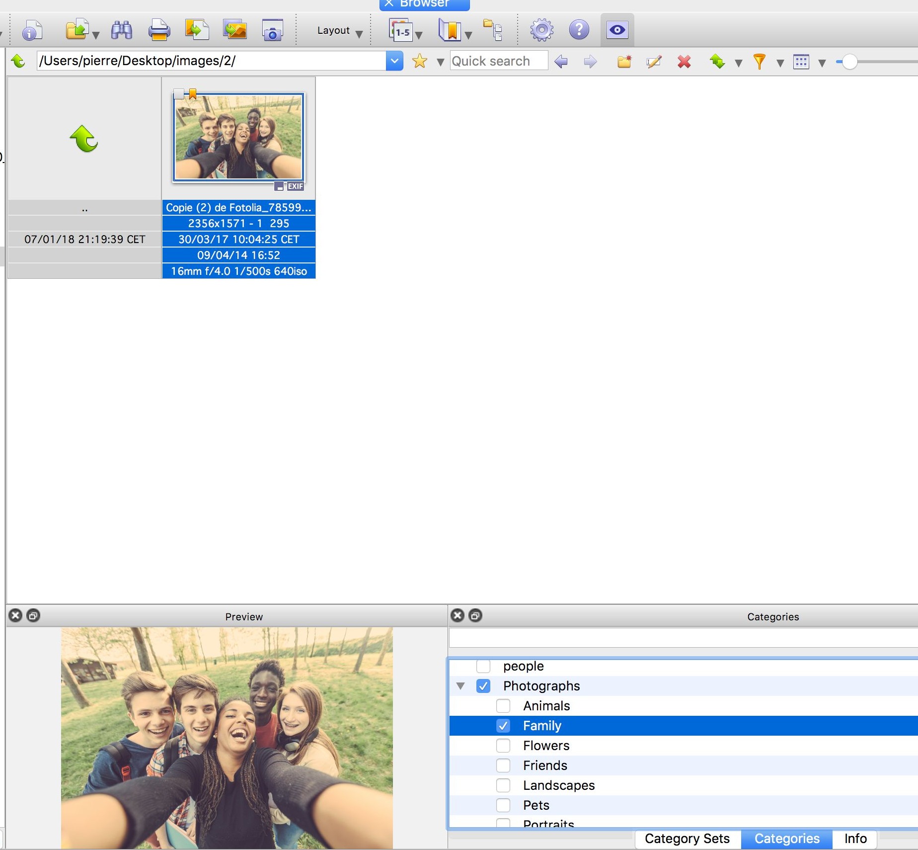The image size is (918, 850).
Task: Switch to the Info tab
Action: pos(855,839)
